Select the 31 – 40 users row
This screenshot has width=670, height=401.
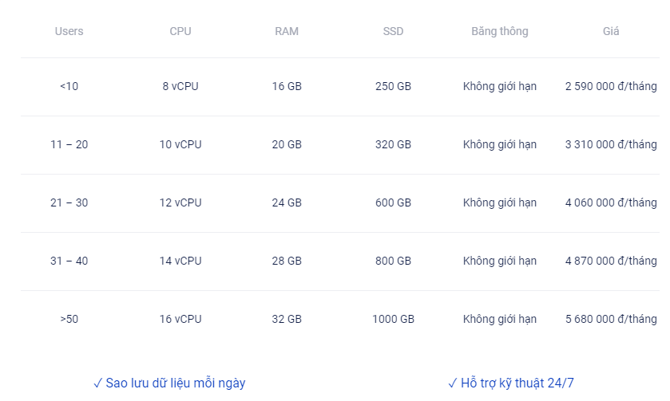340,261
